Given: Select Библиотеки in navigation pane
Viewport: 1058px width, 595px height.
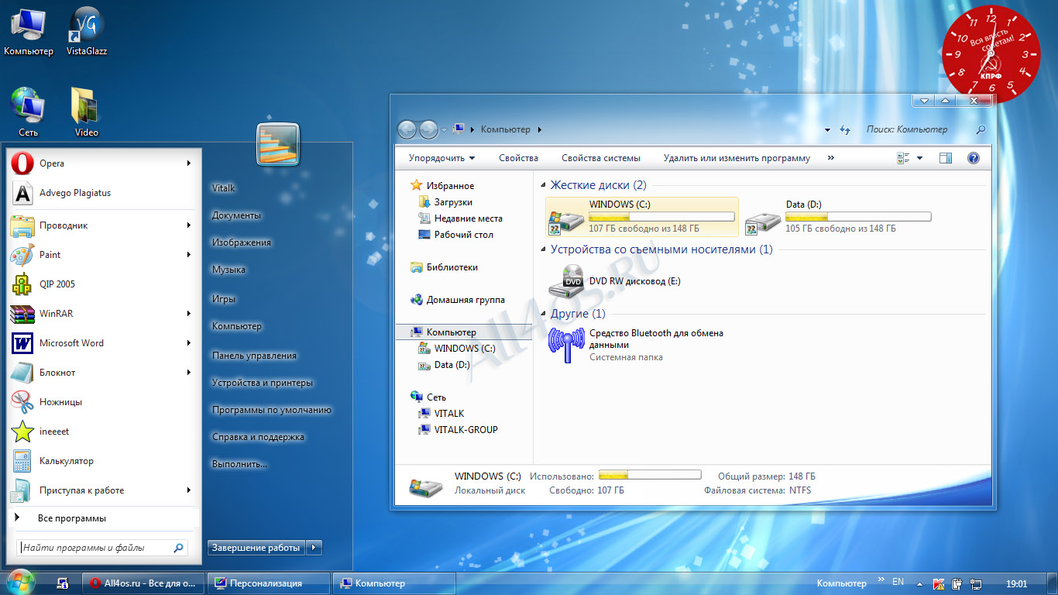Looking at the screenshot, I should [x=444, y=267].
